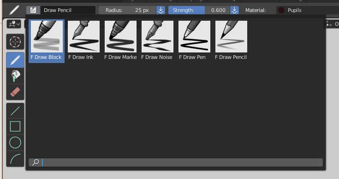Adjust the Strength 0.600 slider

point(199,10)
